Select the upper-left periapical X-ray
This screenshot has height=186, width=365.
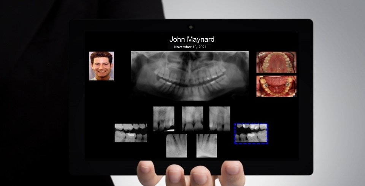tap(163, 118)
